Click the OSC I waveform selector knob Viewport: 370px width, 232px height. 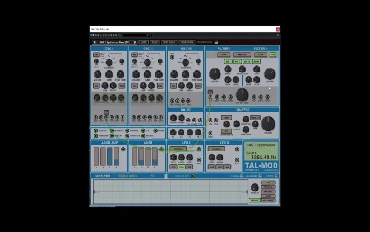[109, 63]
